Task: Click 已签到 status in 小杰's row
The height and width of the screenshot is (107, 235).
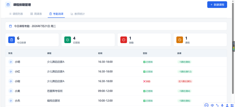Action: click(x=148, y=101)
